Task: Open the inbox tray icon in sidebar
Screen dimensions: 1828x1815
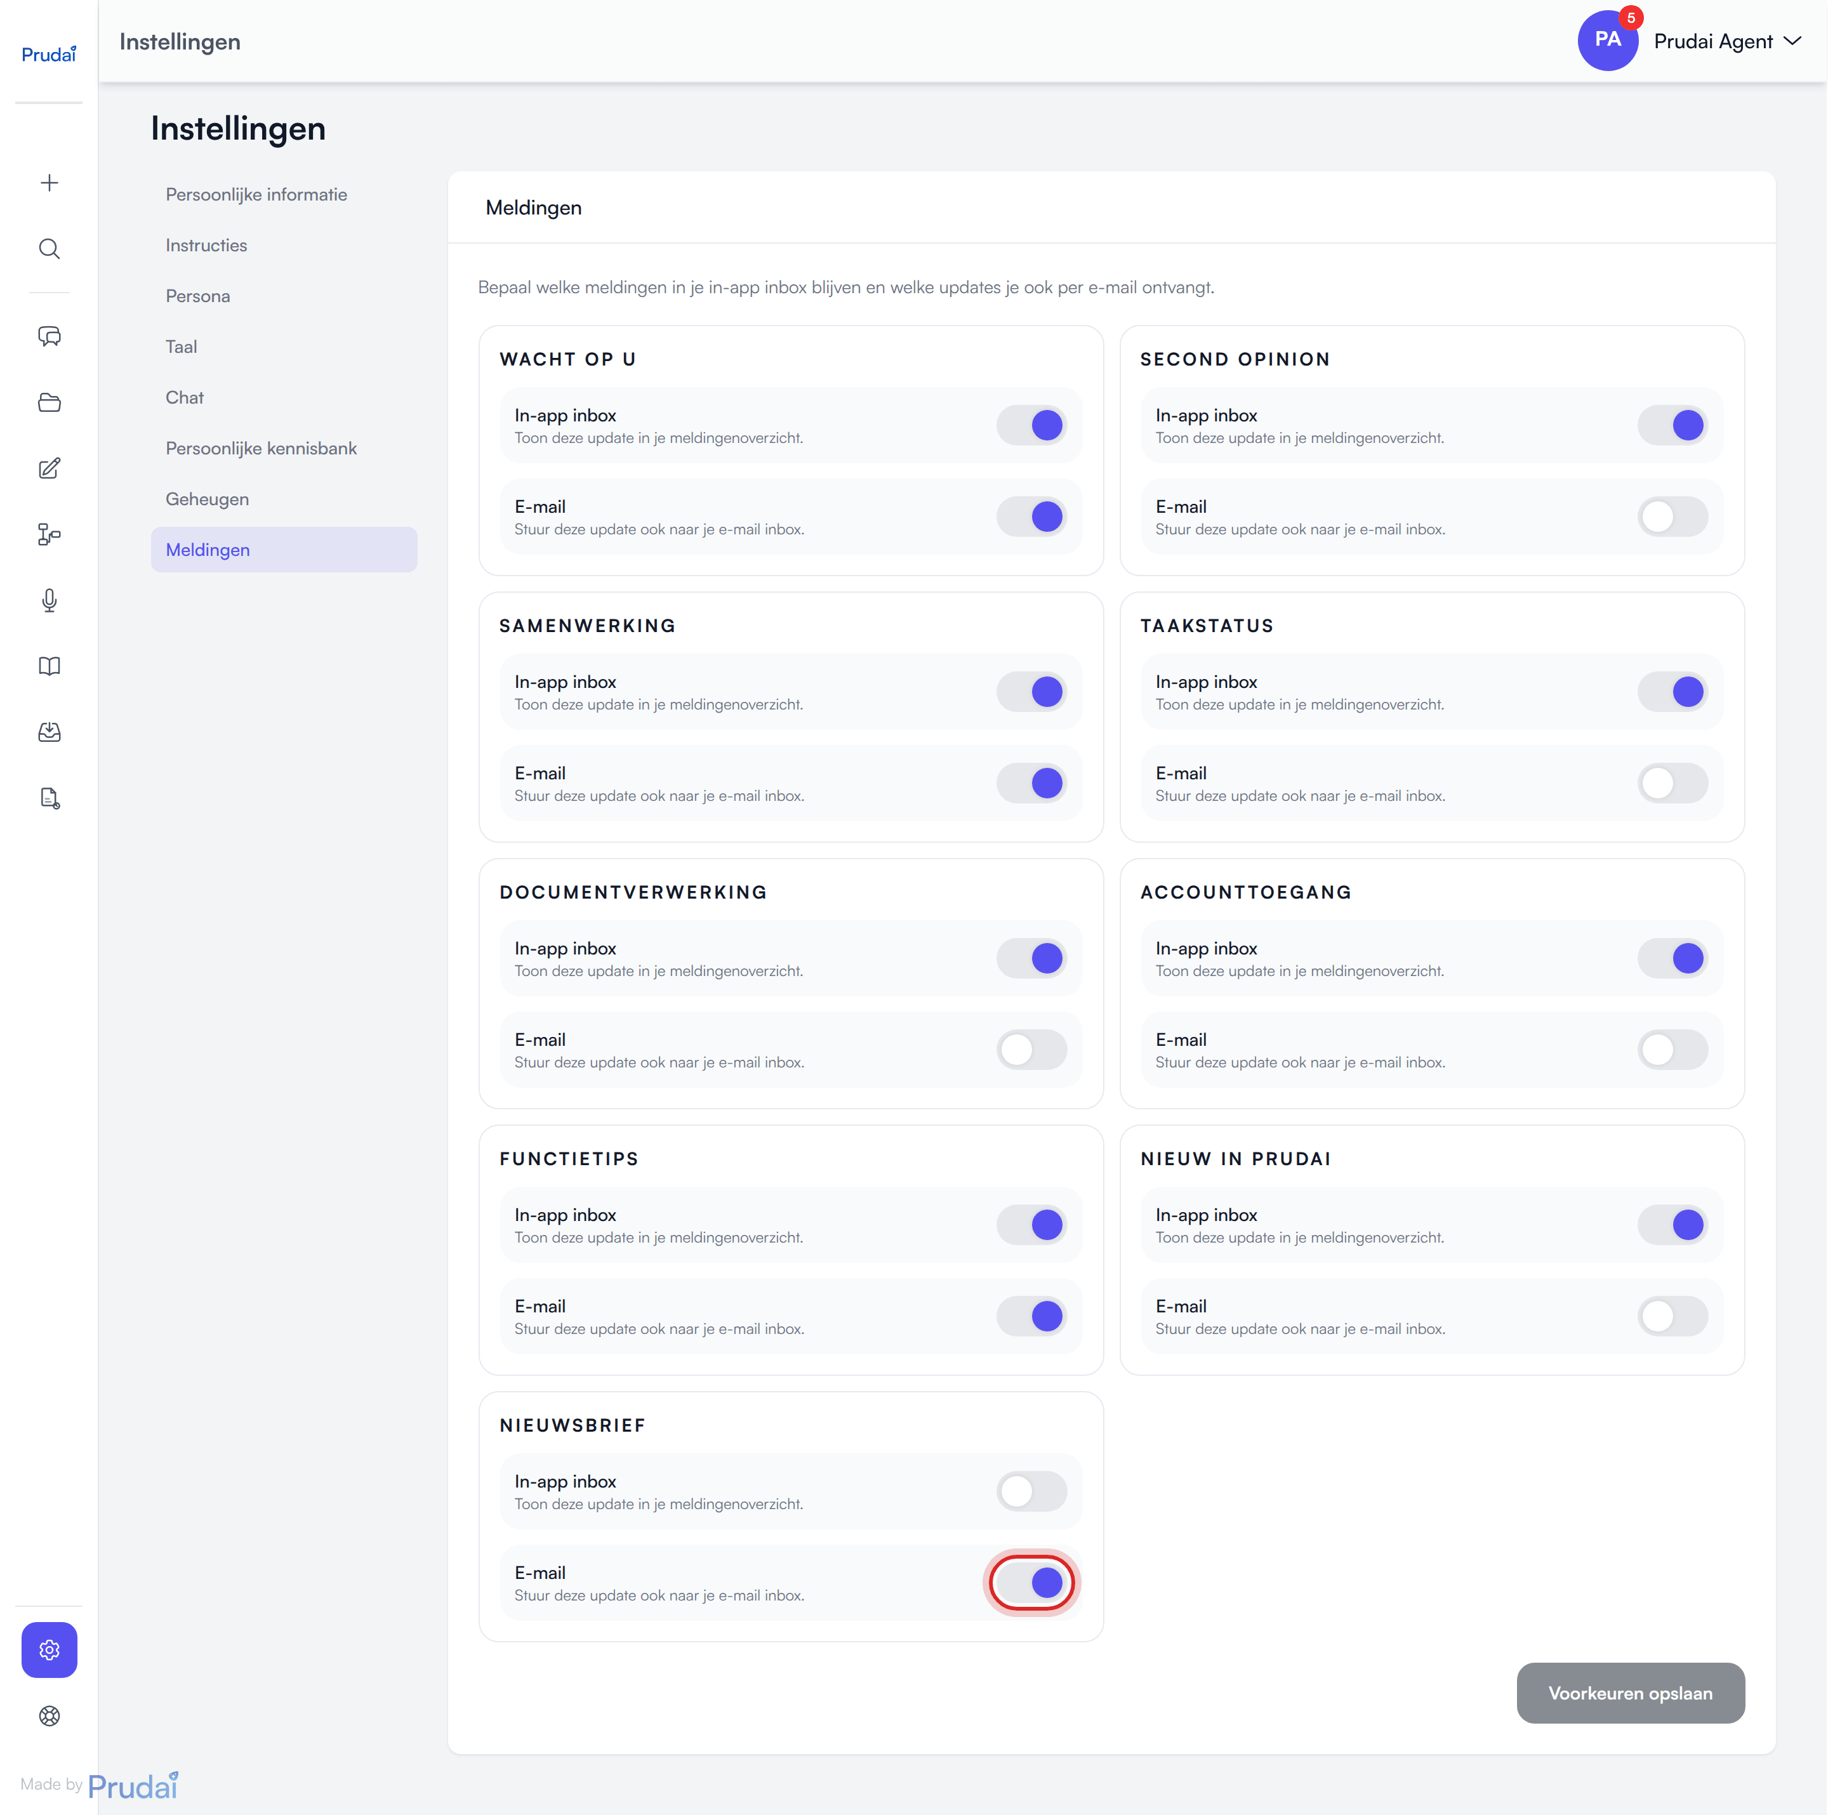Action: click(x=50, y=733)
